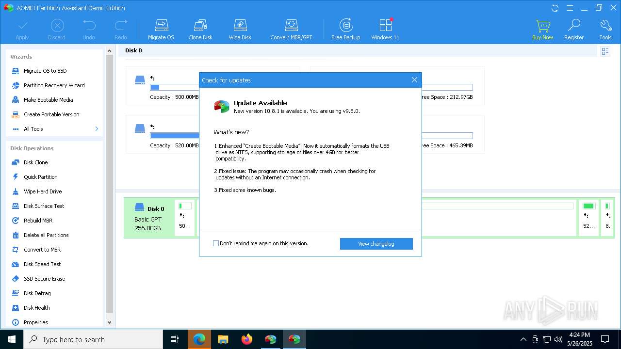The height and width of the screenshot is (349, 621).
Task: Click the Discard toolbar button
Action: point(57,30)
